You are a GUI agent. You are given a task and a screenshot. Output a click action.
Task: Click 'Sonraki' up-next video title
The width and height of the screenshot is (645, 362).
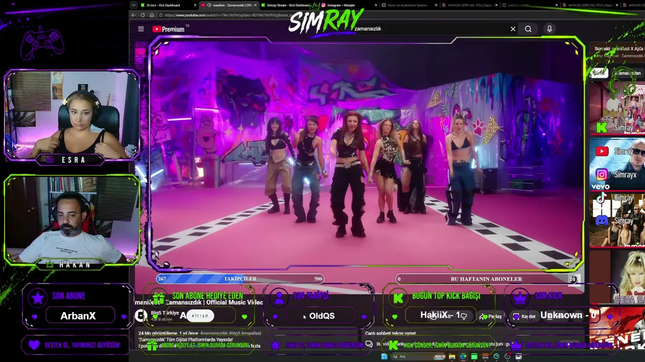619,49
